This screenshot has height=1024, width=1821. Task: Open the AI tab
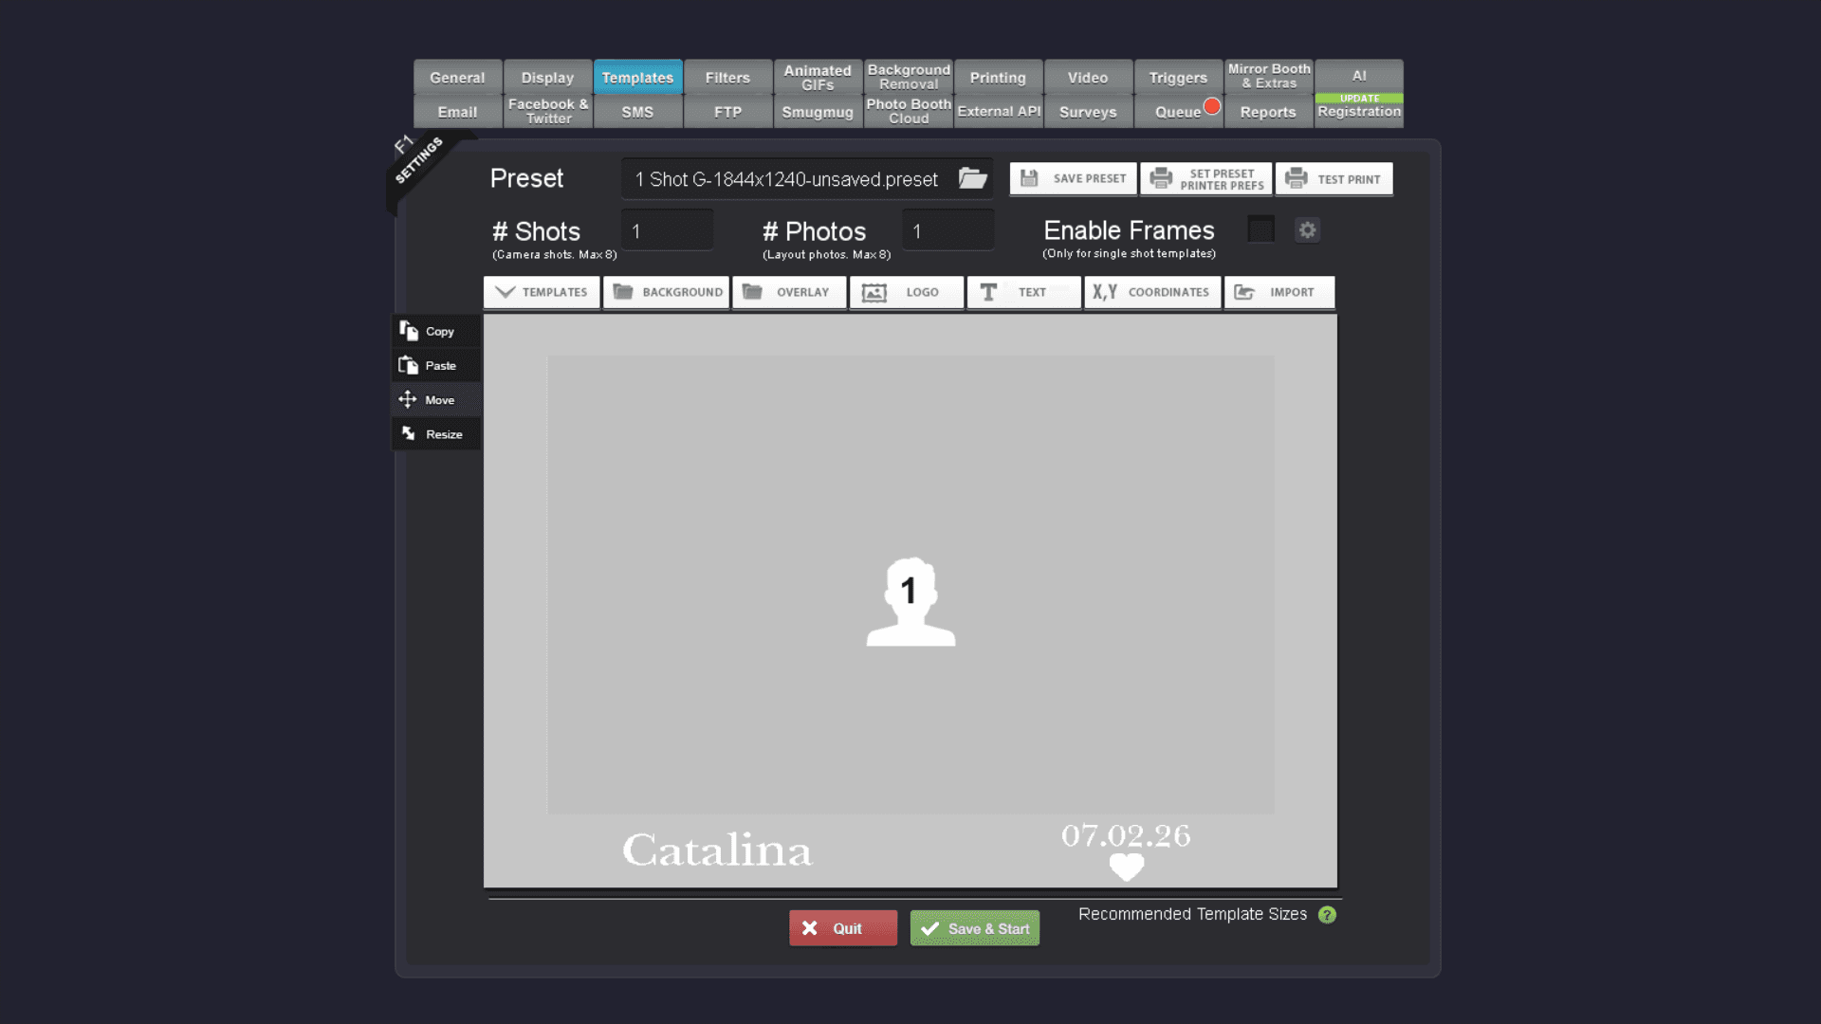[1359, 75]
